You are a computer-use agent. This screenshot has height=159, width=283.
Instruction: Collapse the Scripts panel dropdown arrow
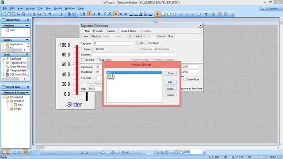[x=27, y=40]
